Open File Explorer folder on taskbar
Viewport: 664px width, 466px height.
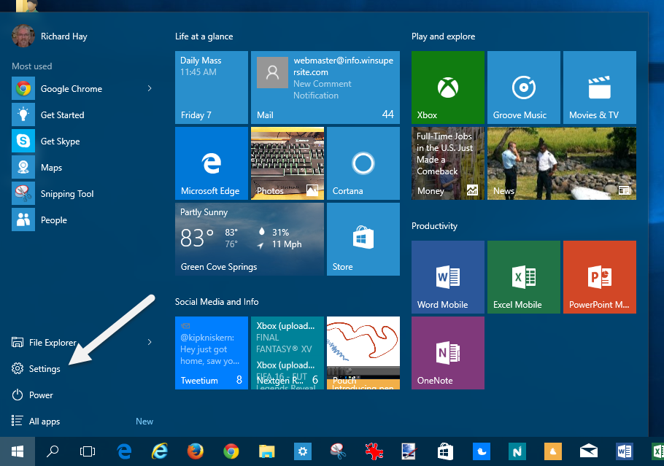pos(267,451)
